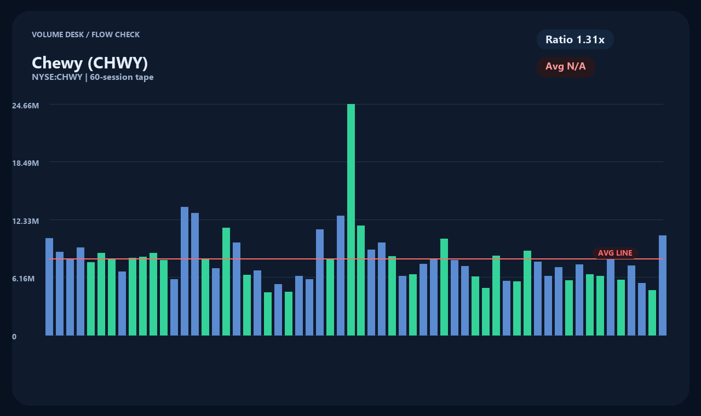Screen dimensions: 701x416
Task: Select the 6.16M axis label
Action: pyautogui.click(x=24, y=279)
